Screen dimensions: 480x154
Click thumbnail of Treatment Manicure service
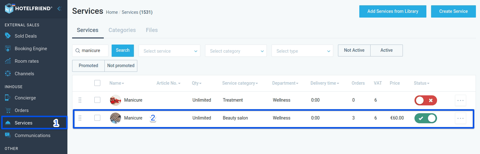coord(115,100)
